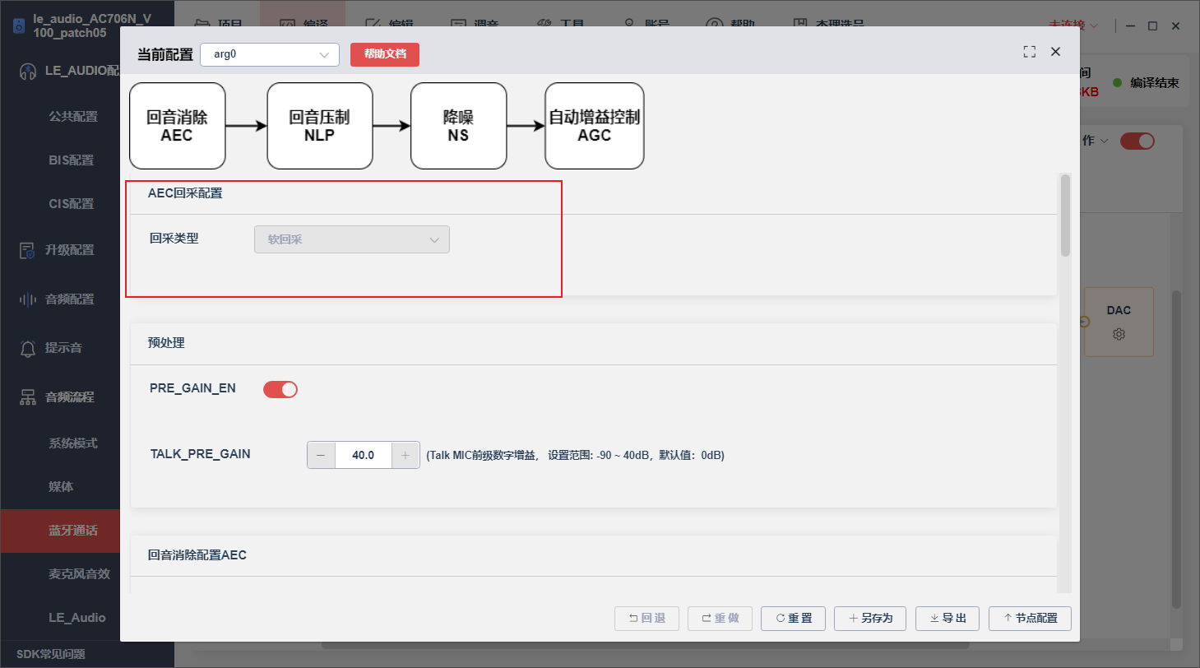Click the 音频流程 flow-chart icon

click(27, 397)
